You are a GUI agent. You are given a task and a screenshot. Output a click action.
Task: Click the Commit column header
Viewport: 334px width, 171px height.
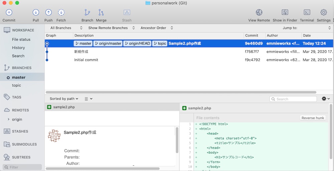255,35
